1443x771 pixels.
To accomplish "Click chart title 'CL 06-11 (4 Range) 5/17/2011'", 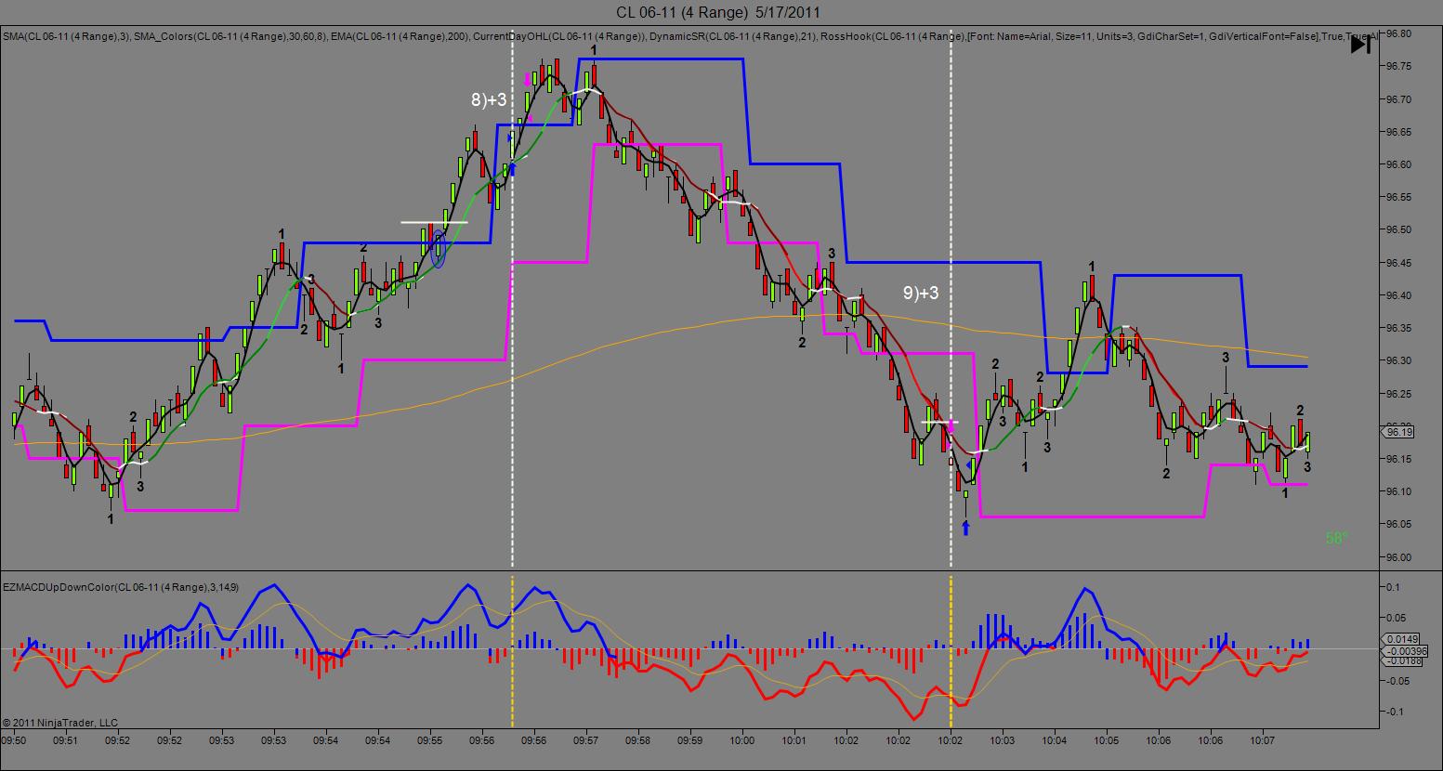I will coord(718,12).
